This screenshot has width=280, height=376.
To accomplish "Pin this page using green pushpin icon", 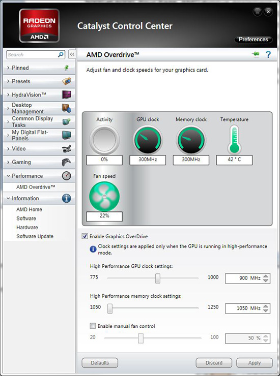I will click(256, 54).
